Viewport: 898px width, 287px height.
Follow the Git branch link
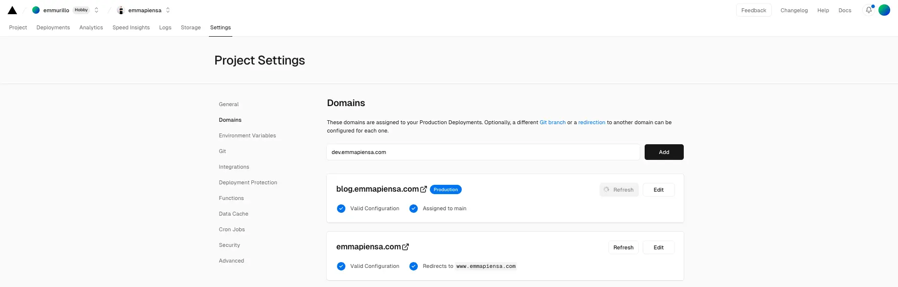point(552,122)
